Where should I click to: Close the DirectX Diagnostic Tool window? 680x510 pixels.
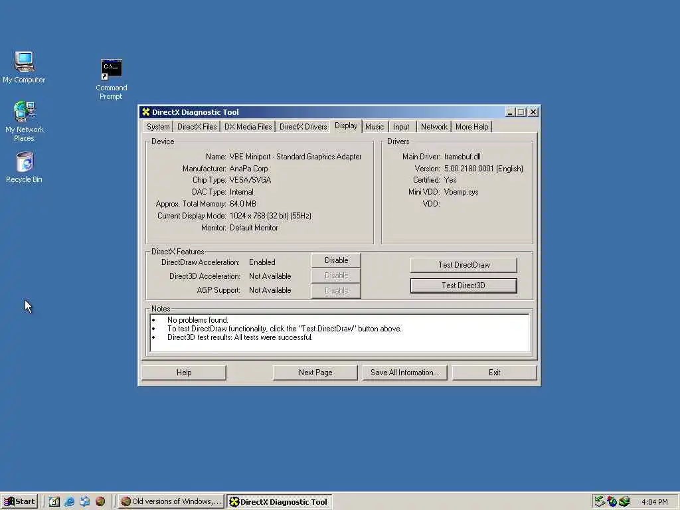pos(533,112)
